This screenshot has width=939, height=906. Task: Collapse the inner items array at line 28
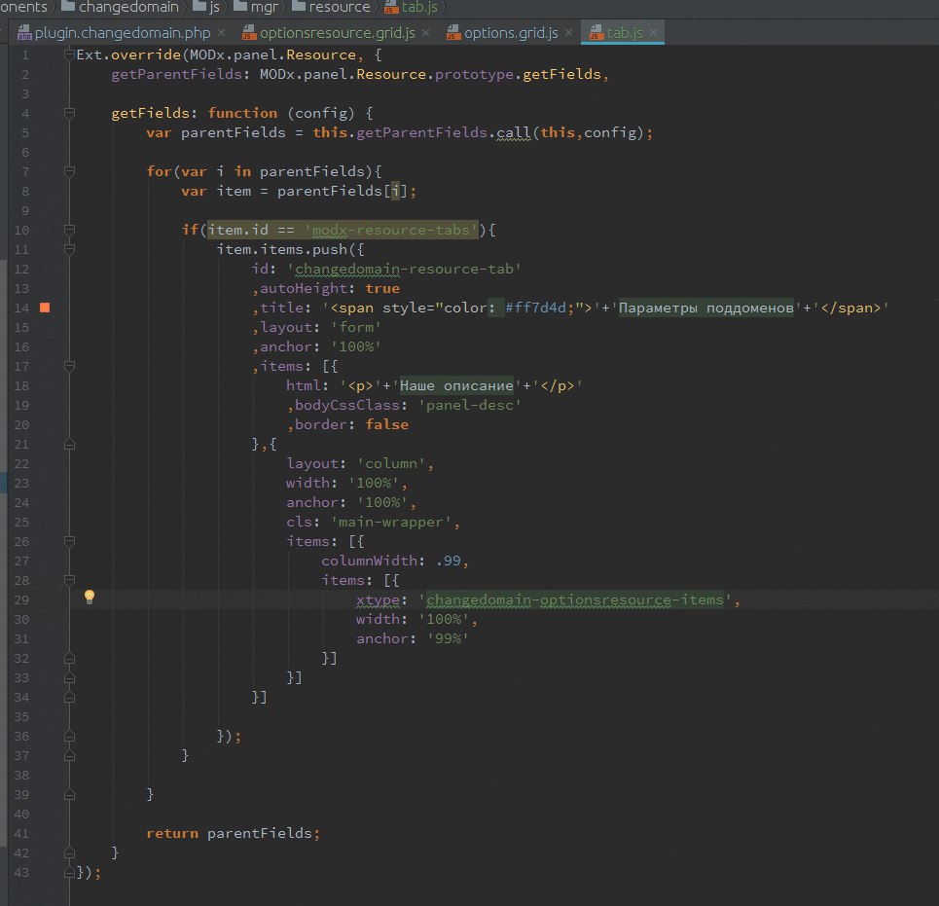click(x=69, y=580)
